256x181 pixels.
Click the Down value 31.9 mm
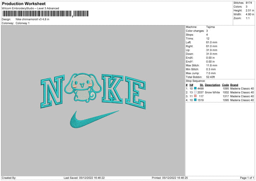(212, 54)
